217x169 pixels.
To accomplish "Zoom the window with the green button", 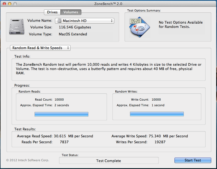I will coord(15,4).
